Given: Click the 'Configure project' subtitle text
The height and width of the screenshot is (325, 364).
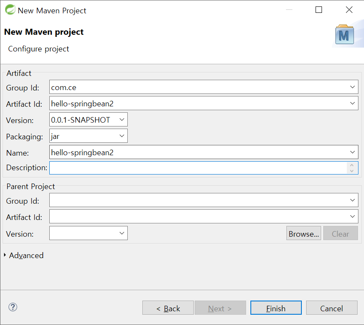Looking at the screenshot, I should pos(39,49).
